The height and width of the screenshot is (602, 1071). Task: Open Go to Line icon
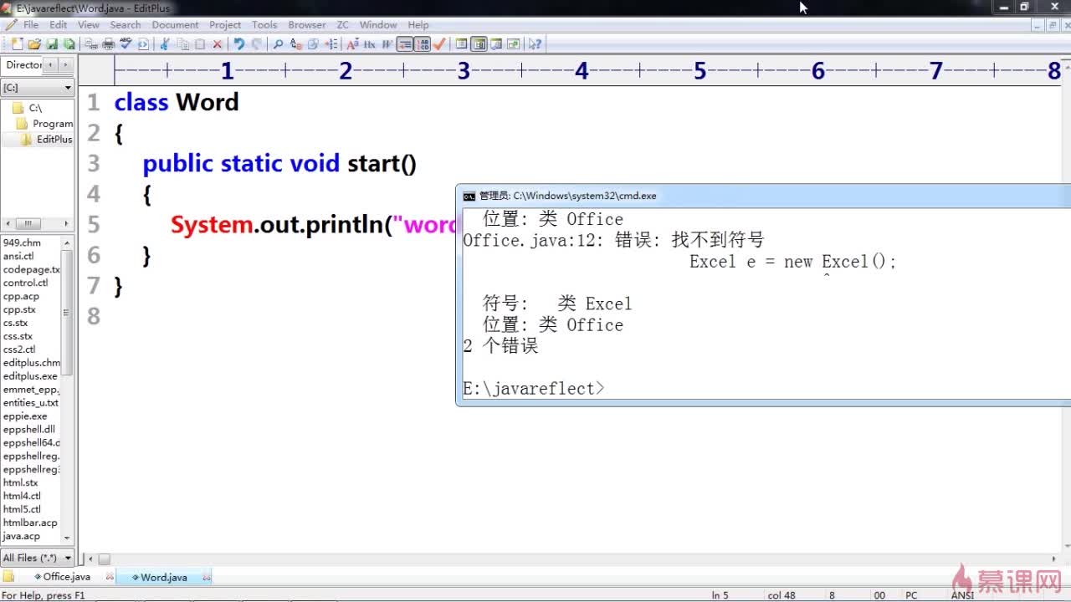pyautogui.click(x=331, y=43)
